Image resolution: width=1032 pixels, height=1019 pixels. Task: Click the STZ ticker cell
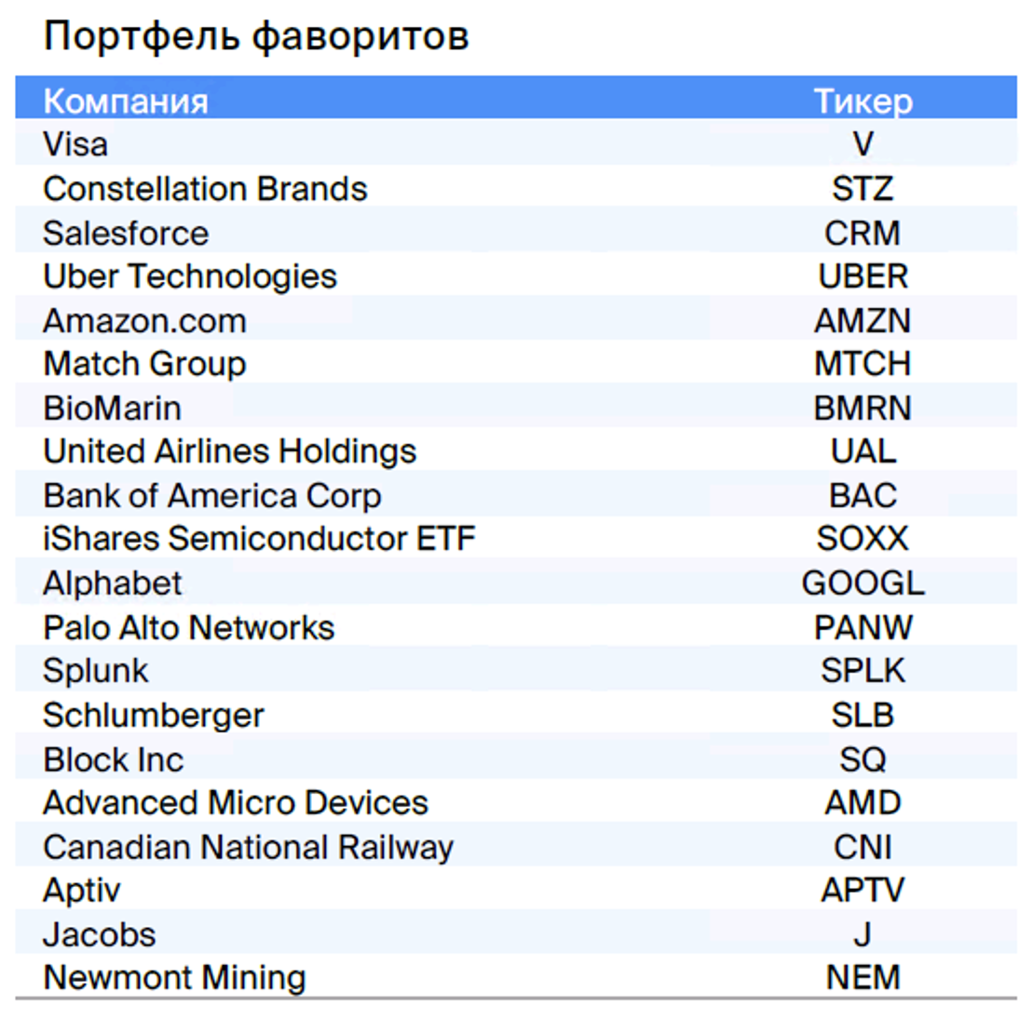point(862,189)
